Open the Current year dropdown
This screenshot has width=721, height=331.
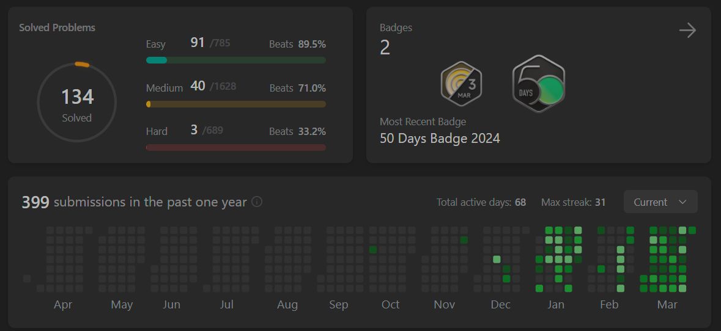pos(660,202)
